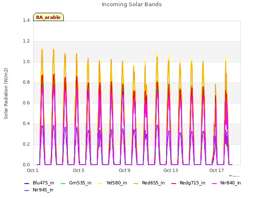The image size is (265, 198).
Task: Click the 0.8 y-axis tick label
Action: (26, 82)
